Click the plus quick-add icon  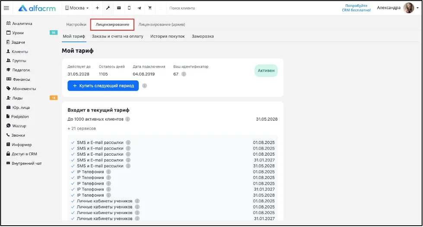pyautogui.click(x=97, y=8)
